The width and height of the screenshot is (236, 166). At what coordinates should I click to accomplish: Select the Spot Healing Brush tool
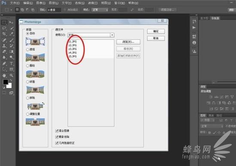tap(4, 40)
